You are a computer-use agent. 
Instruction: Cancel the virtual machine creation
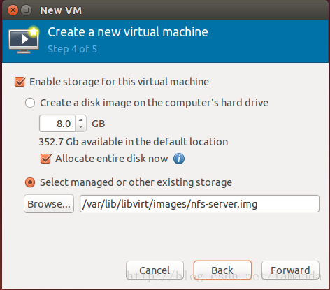tap(155, 270)
